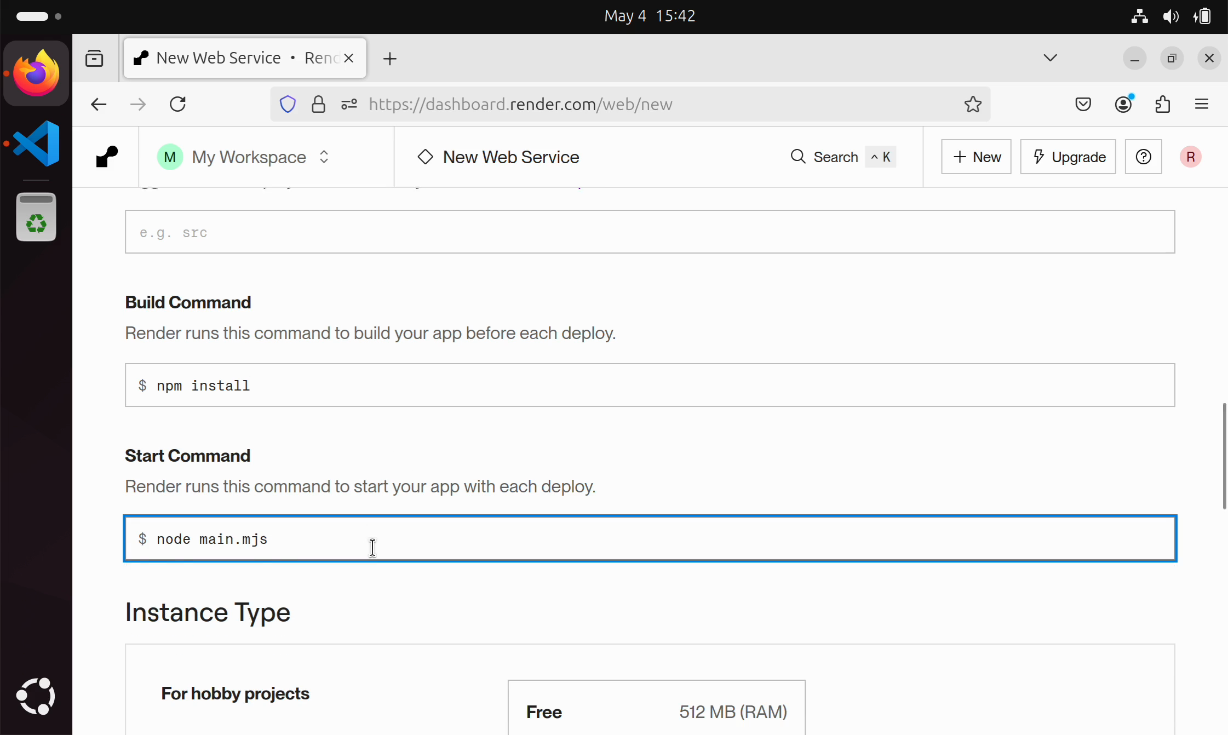Open a new browser tab
Viewport: 1228px width, 735px height.
390,59
